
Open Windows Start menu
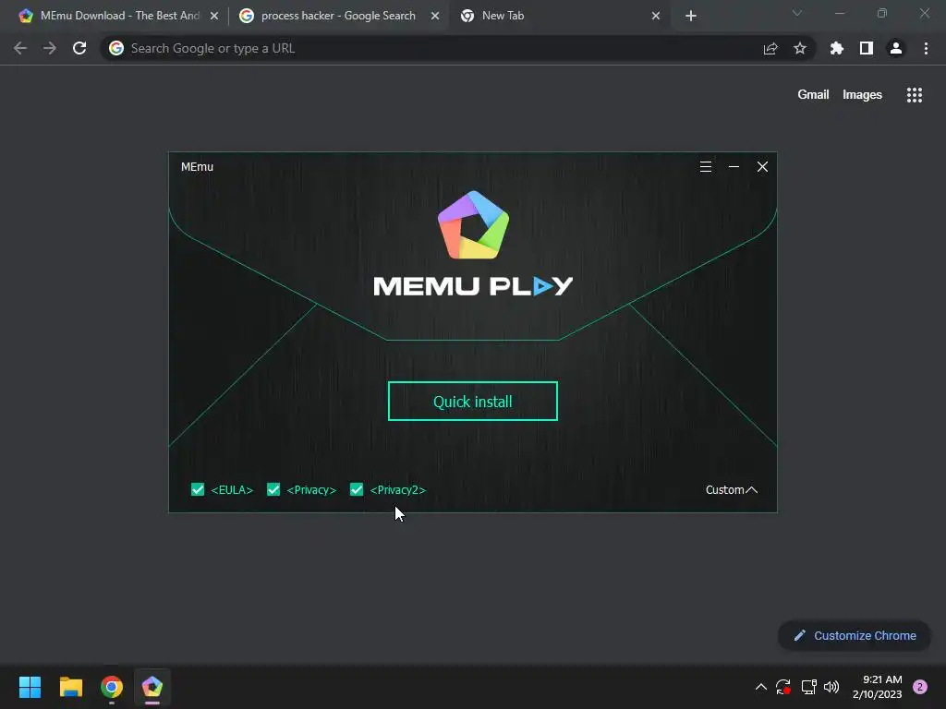[30, 687]
